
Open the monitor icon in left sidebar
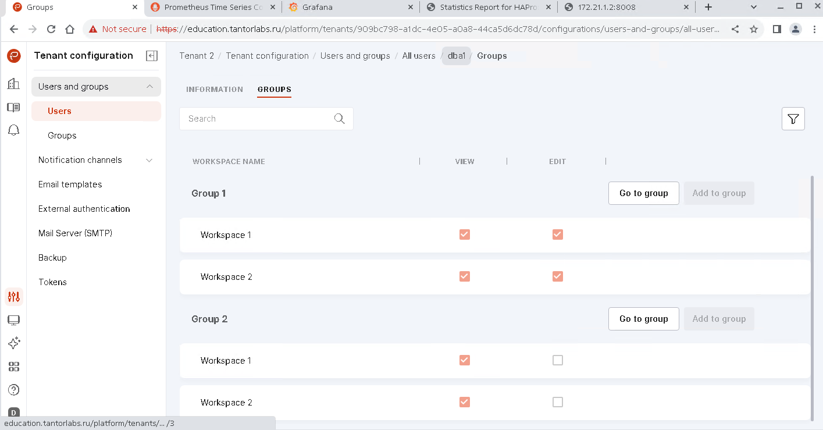14,320
